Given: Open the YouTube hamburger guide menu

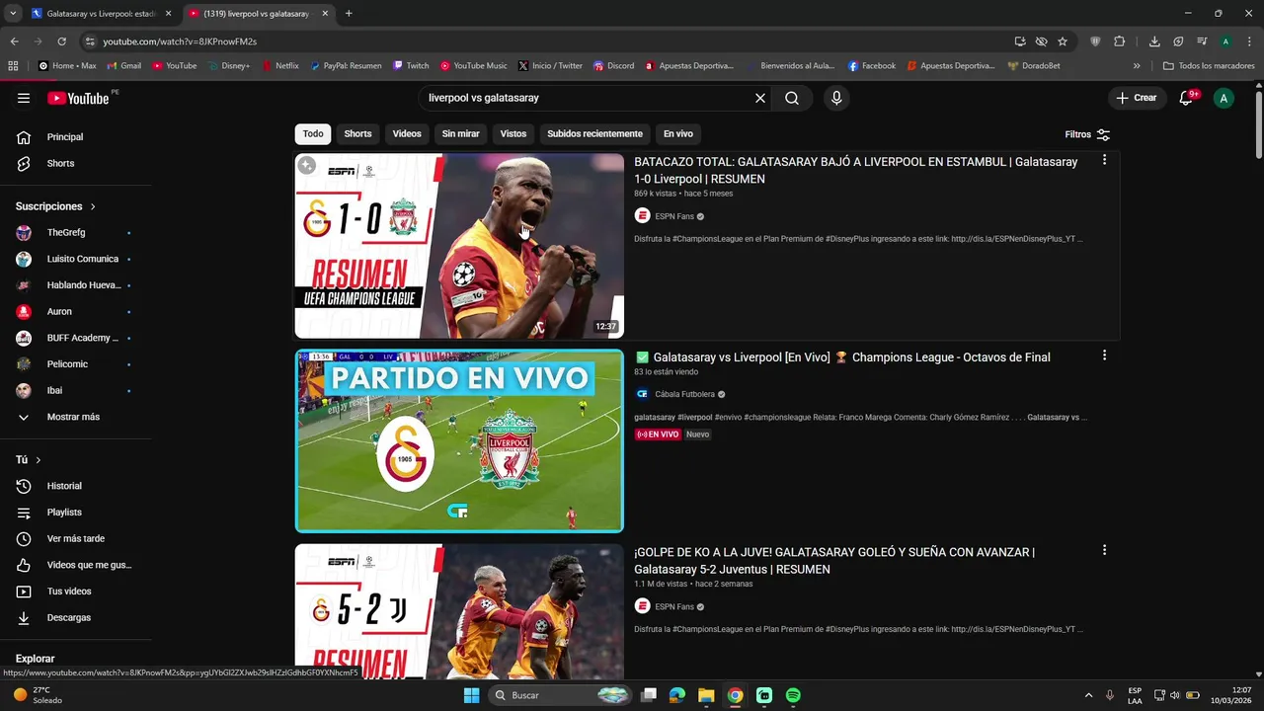Looking at the screenshot, I should (24, 98).
